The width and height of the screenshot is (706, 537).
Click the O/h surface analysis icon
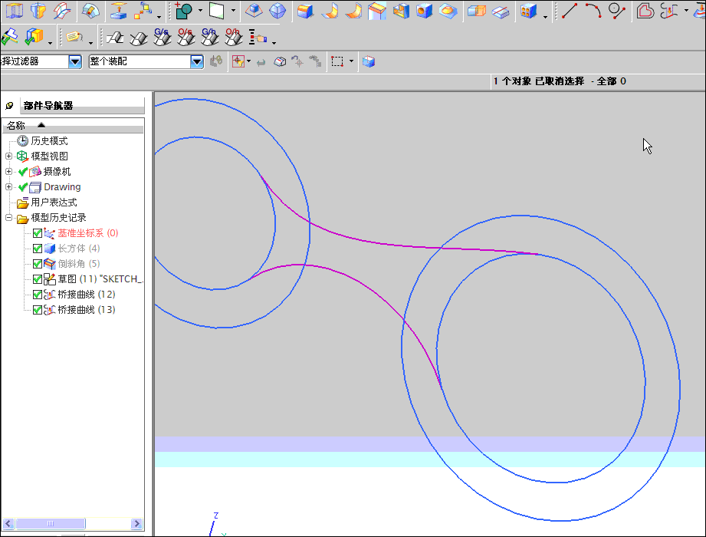(x=233, y=37)
